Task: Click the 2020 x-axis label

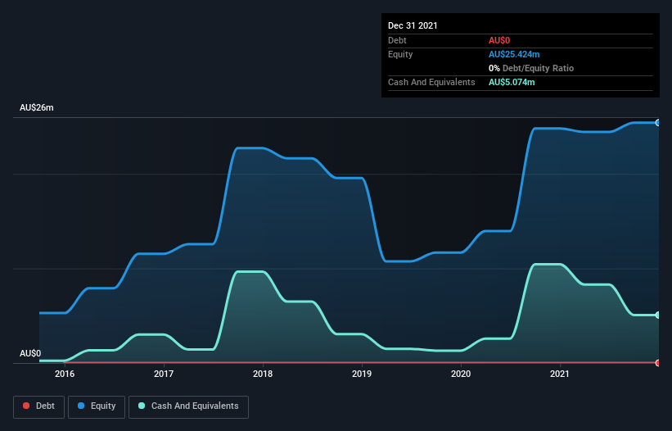Action: point(461,374)
